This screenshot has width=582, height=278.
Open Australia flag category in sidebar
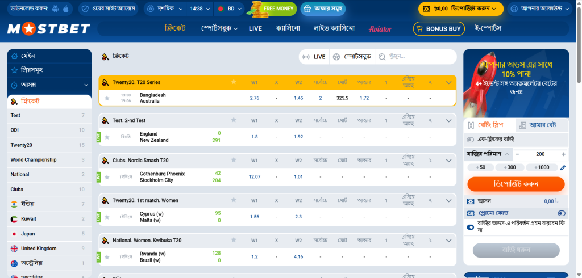pyautogui.click(x=14, y=263)
